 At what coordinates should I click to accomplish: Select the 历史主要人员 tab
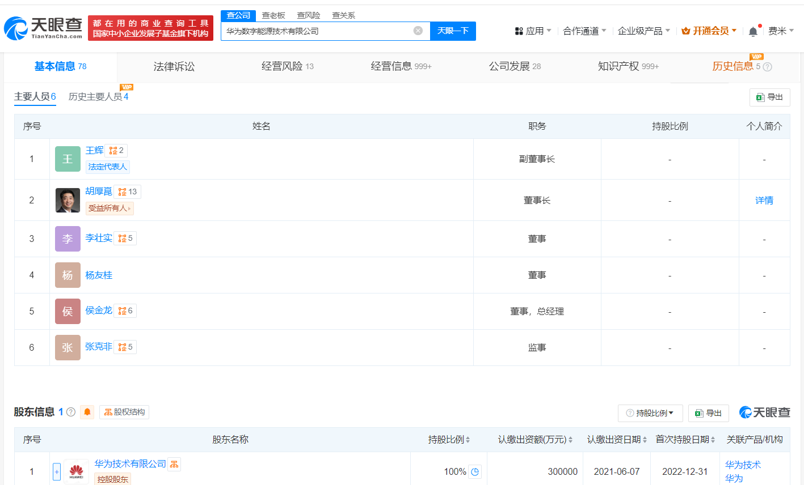tap(98, 97)
